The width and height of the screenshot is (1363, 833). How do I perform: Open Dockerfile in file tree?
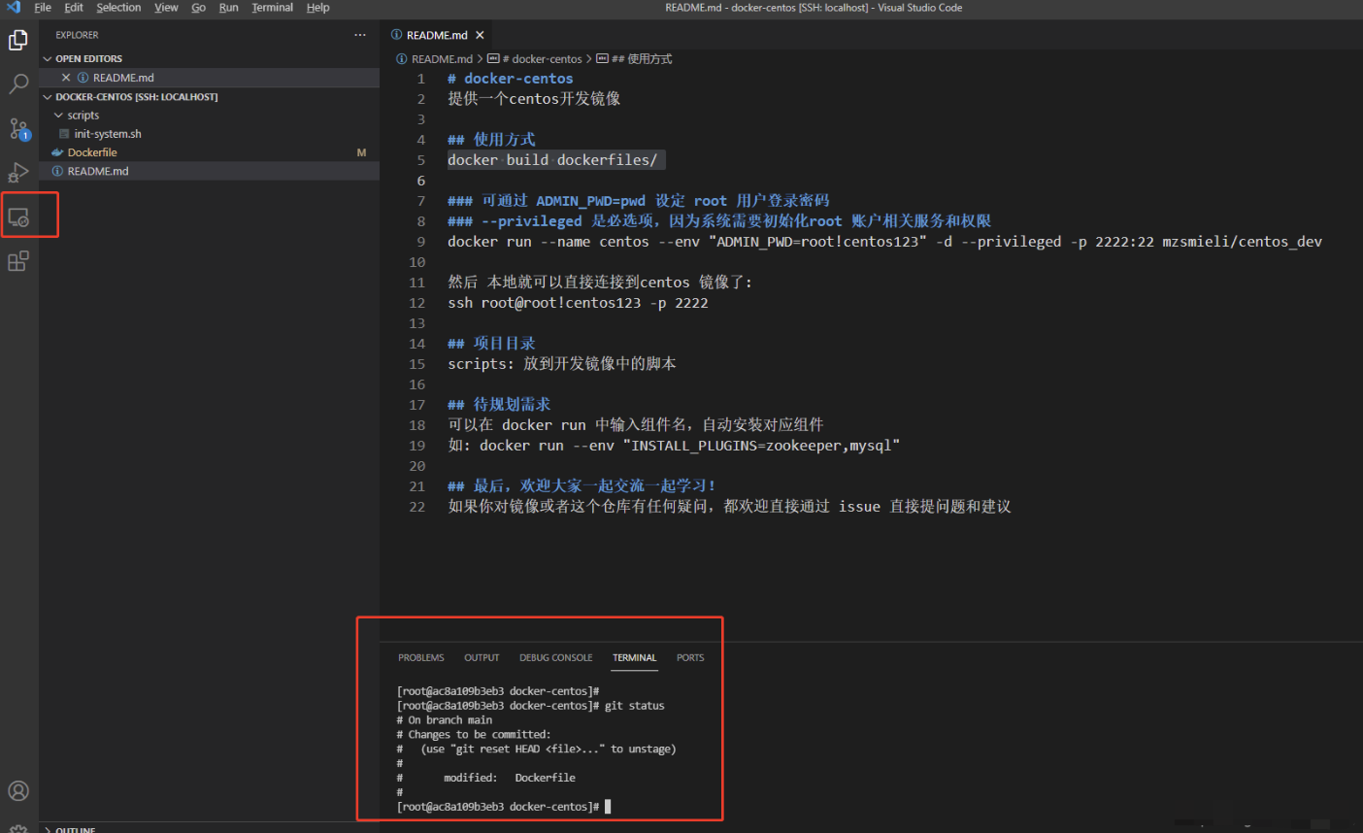click(92, 152)
